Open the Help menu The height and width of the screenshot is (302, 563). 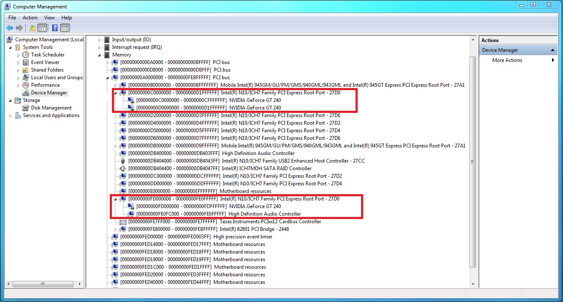[66, 18]
